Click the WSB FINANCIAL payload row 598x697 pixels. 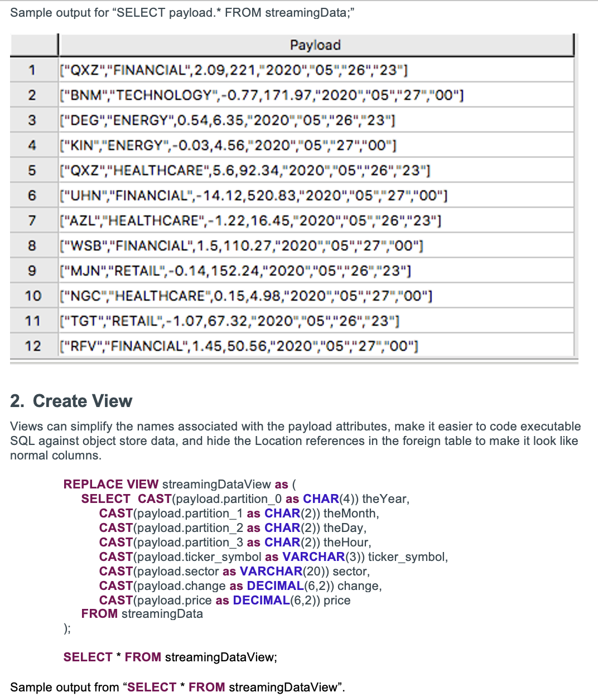tap(242, 246)
